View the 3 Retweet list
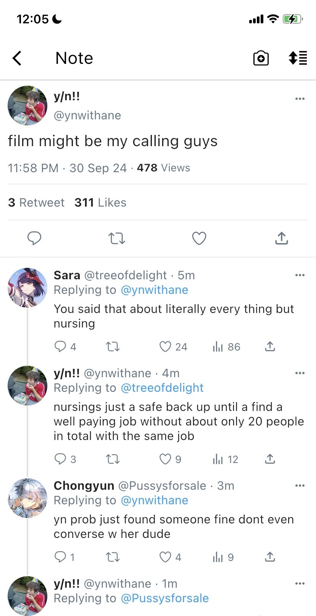Screen dimensions: 316x616 click(36, 202)
